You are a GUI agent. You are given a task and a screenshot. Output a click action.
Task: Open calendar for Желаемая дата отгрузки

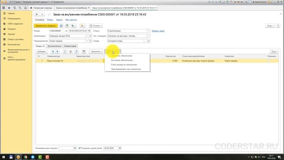tap(75, 148)
